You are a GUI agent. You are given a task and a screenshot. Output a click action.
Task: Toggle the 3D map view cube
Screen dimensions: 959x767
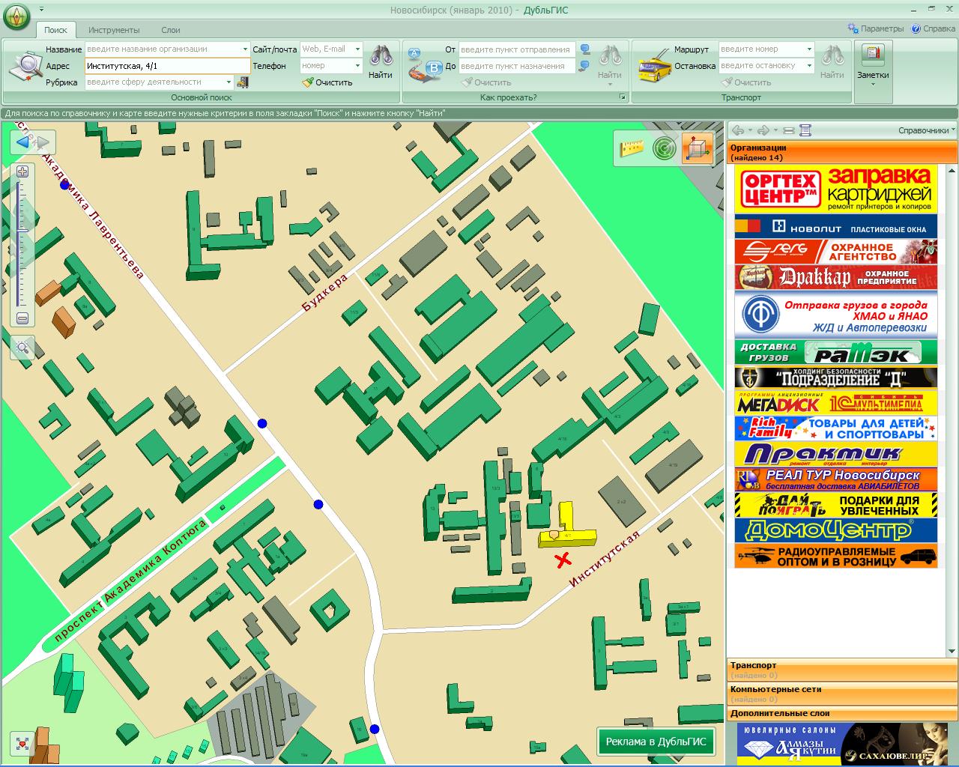pos(697,148)
